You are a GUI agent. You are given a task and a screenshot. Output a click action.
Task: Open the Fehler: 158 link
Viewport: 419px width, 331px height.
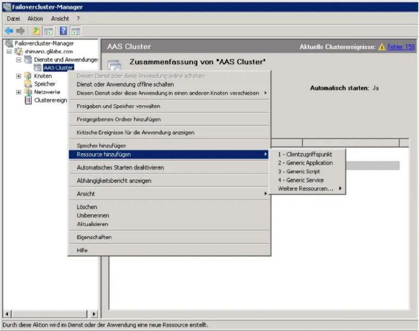point(401,47)
